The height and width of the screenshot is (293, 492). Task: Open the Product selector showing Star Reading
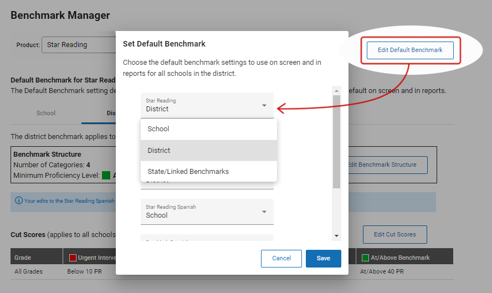point(80,45)
